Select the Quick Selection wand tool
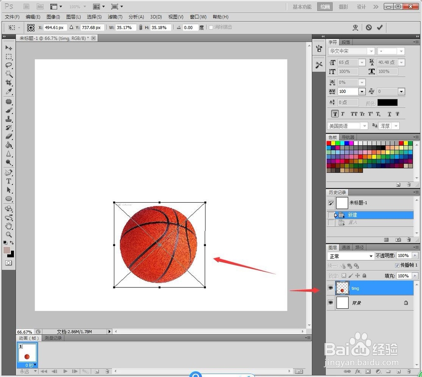 coord(8,74)
